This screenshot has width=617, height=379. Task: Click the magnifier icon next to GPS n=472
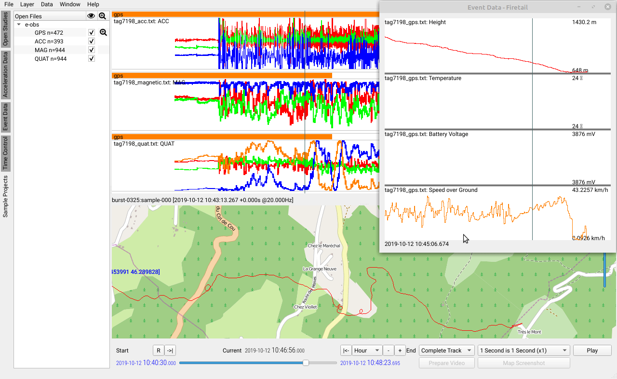click(103, 32)
